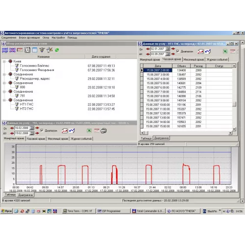Open calendar picker for 16.02.2008 date
The image size is (245, 245).
coord(32,128)
